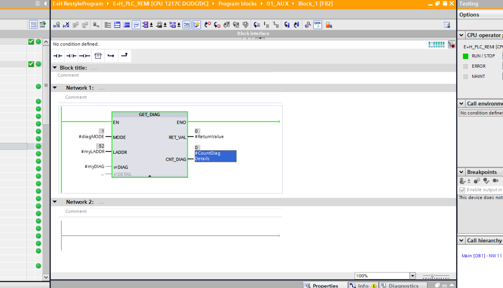Select the #CountDiagDetails operand field
This screenshot has width=503, height=288.
pyautogui.click(x=215, y=156)
